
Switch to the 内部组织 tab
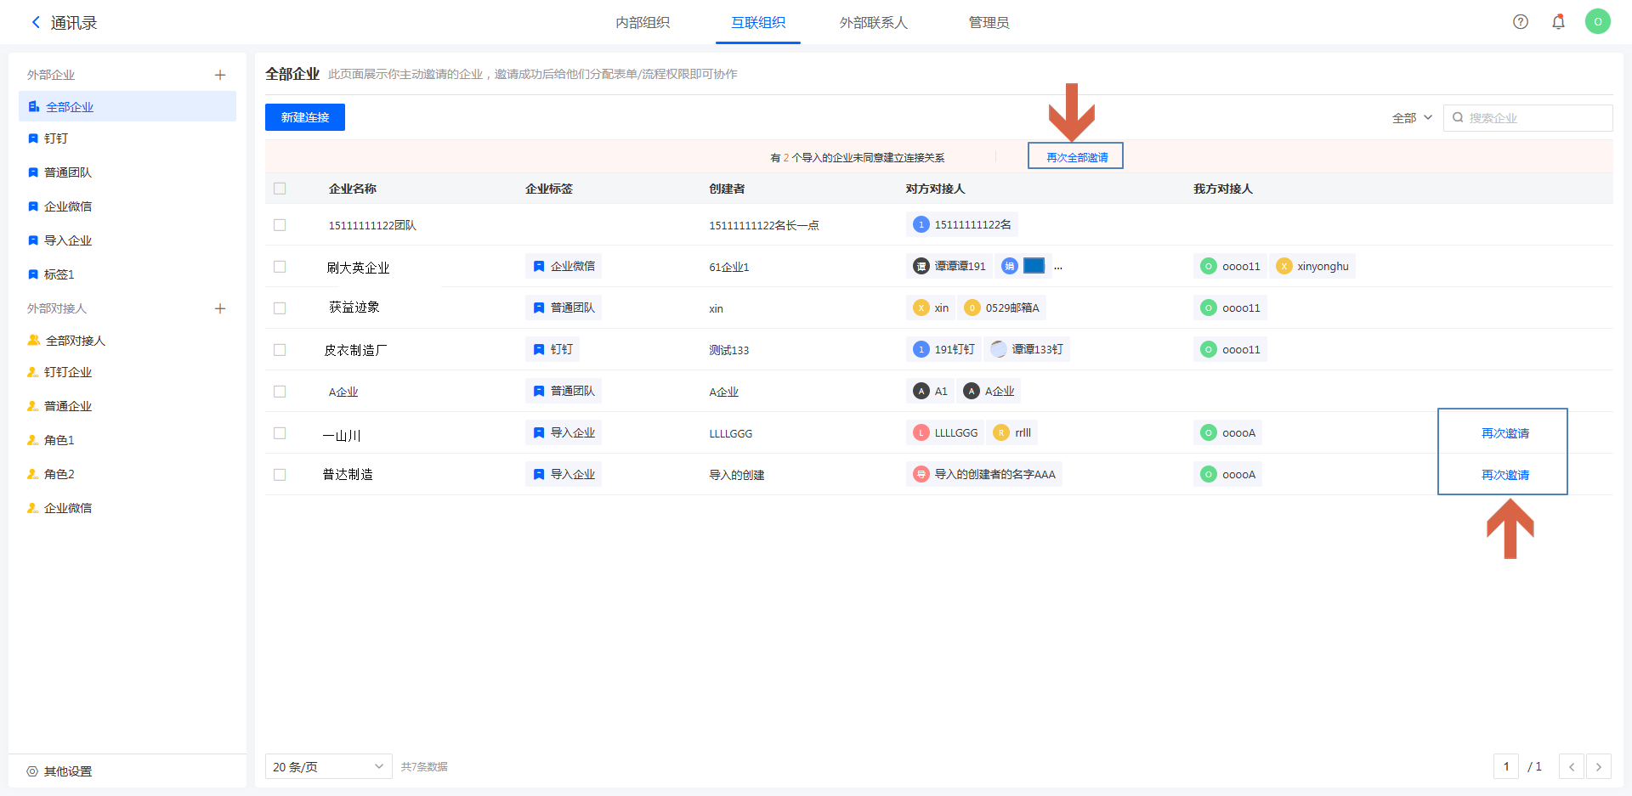pos(643,23)
